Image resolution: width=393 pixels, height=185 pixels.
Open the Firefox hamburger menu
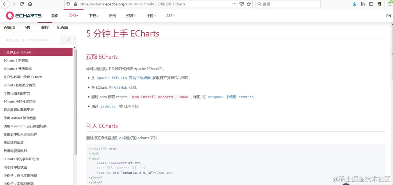coord(390,4)
